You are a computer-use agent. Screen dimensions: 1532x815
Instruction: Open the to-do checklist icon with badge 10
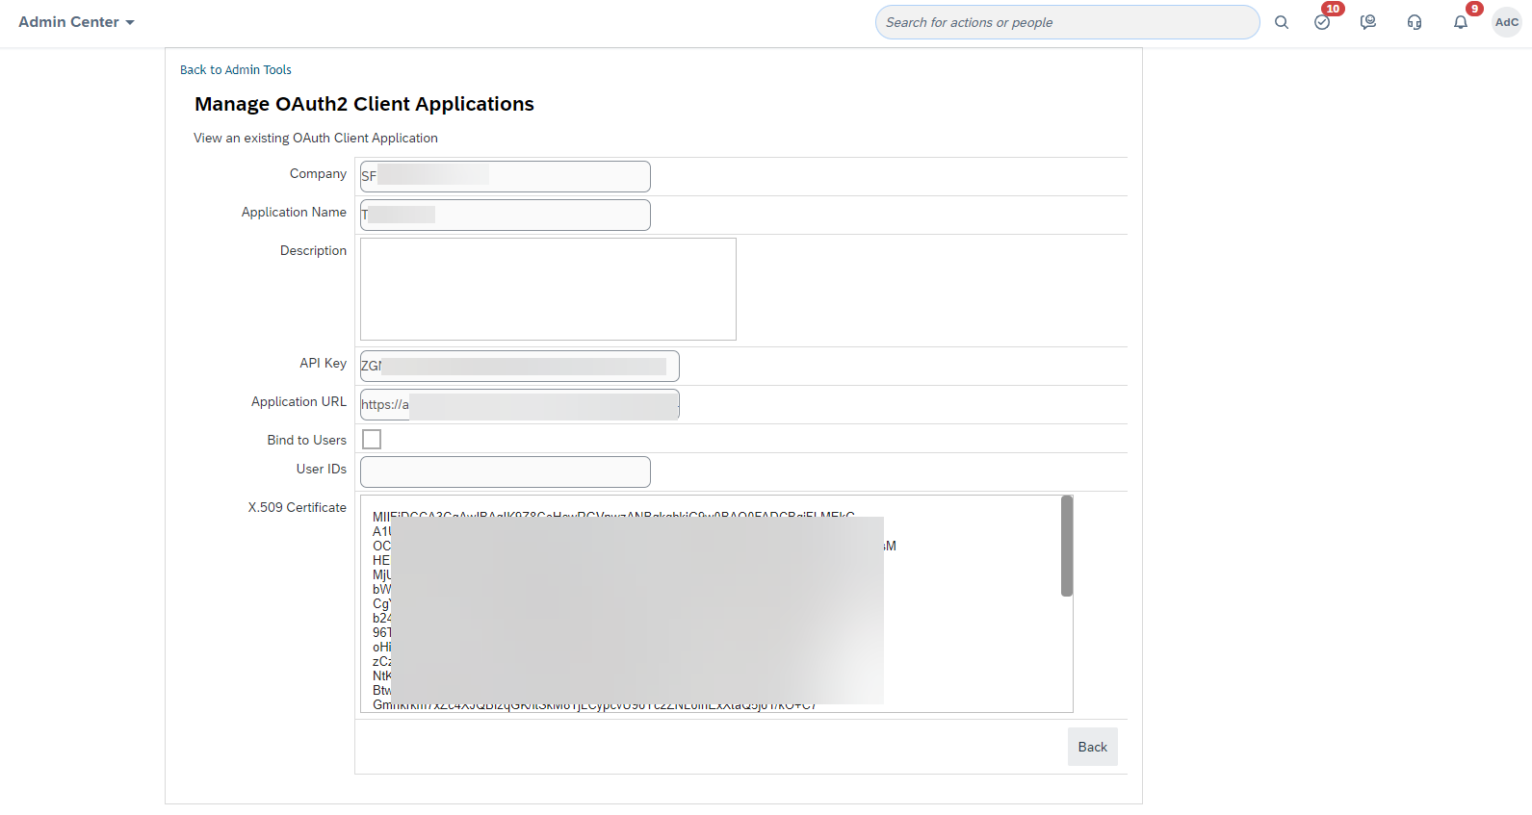pyautogui.click(x=1324, y=21)
